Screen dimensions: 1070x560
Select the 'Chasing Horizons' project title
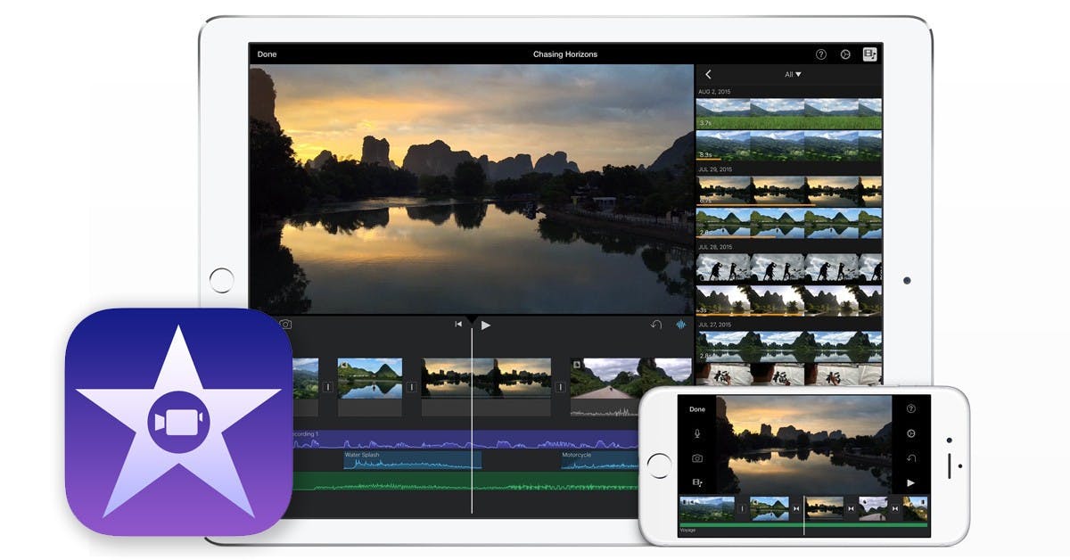click(x=565, y=54)
